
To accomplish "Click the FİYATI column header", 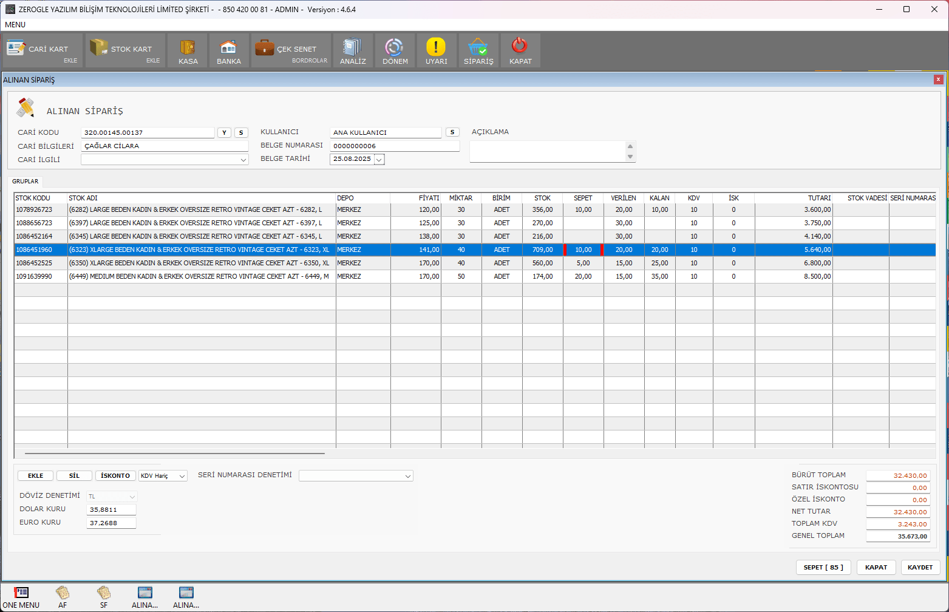I will click(x=416, y=198).
